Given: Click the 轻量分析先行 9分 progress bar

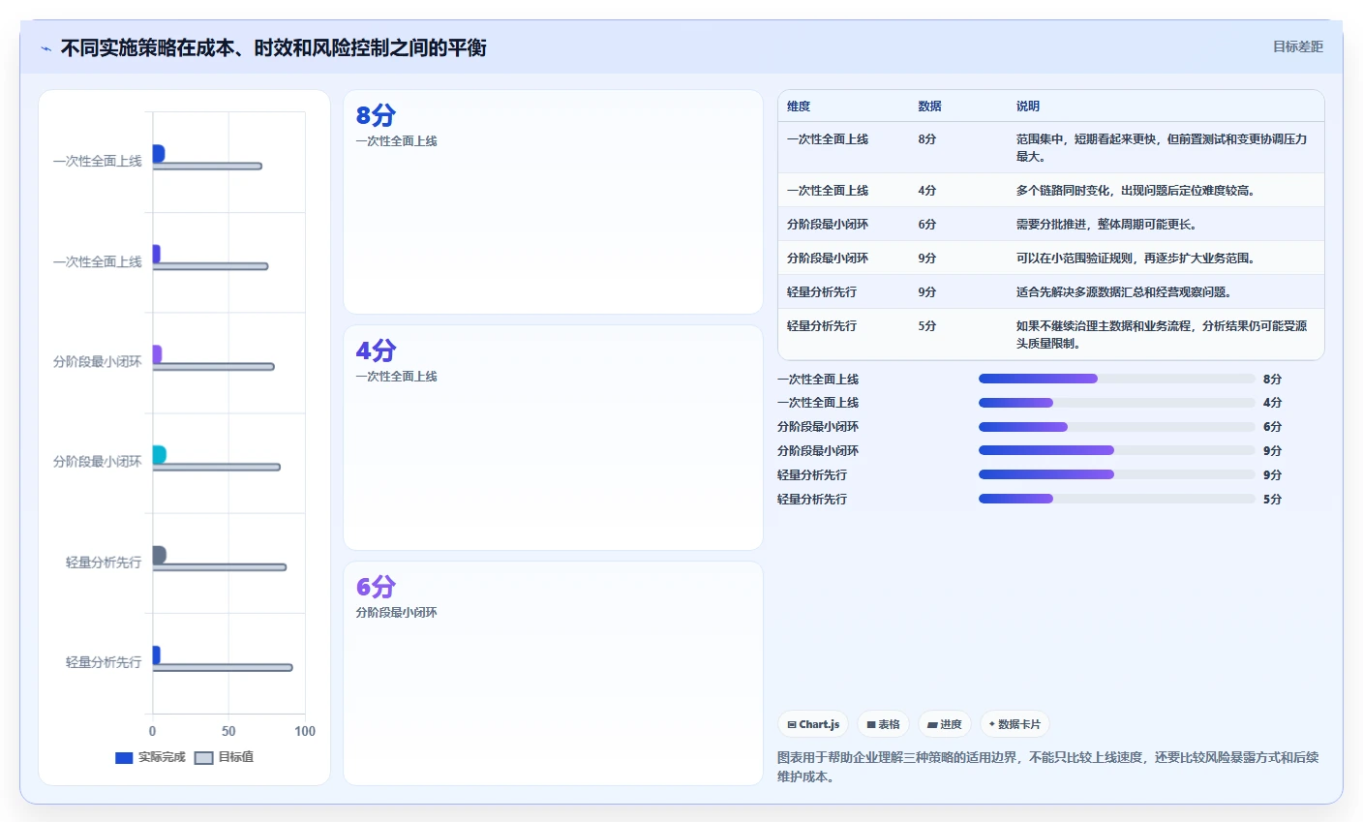Looking at the screenshot, I should click(1116, 474).
